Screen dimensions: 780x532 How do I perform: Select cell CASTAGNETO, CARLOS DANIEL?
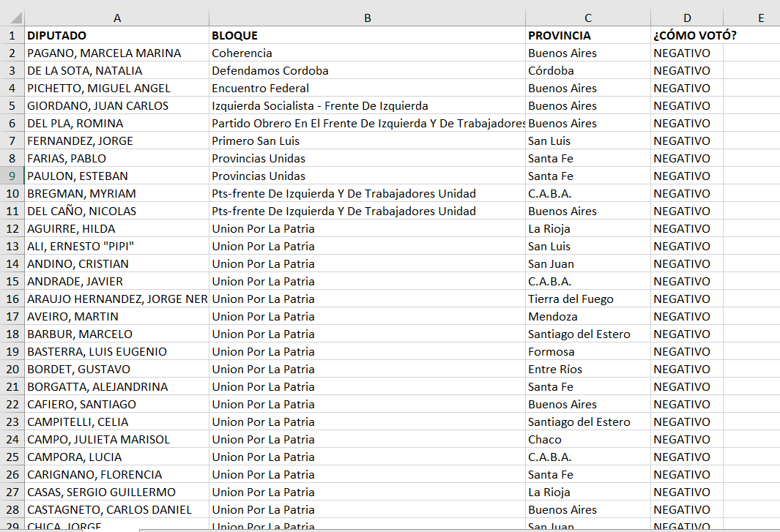point(117,509)
